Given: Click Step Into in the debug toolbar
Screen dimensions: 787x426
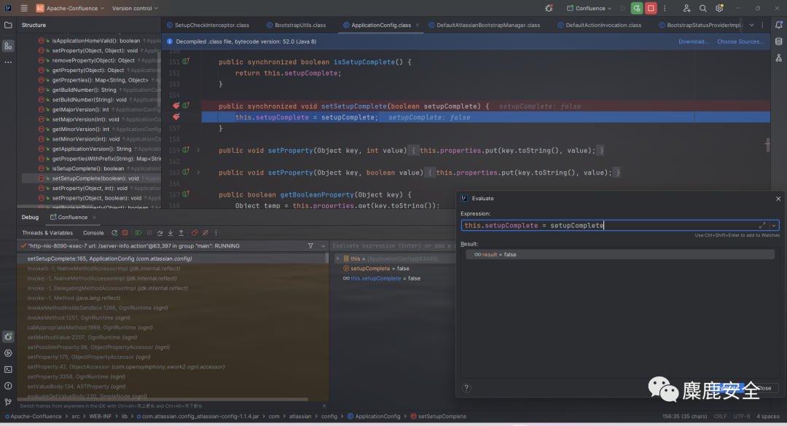Looking at the screenshot, I should 171,233.
